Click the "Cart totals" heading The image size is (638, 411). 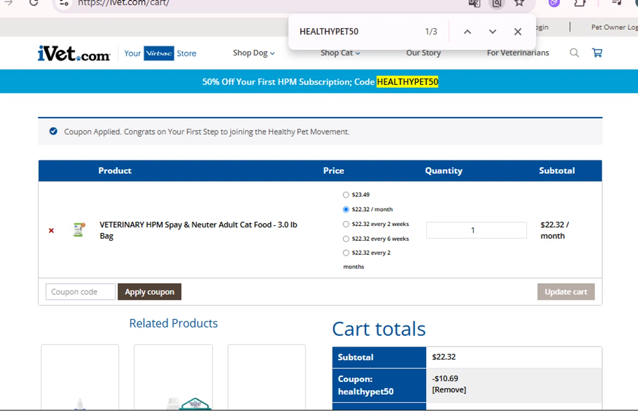coord(379,329)
